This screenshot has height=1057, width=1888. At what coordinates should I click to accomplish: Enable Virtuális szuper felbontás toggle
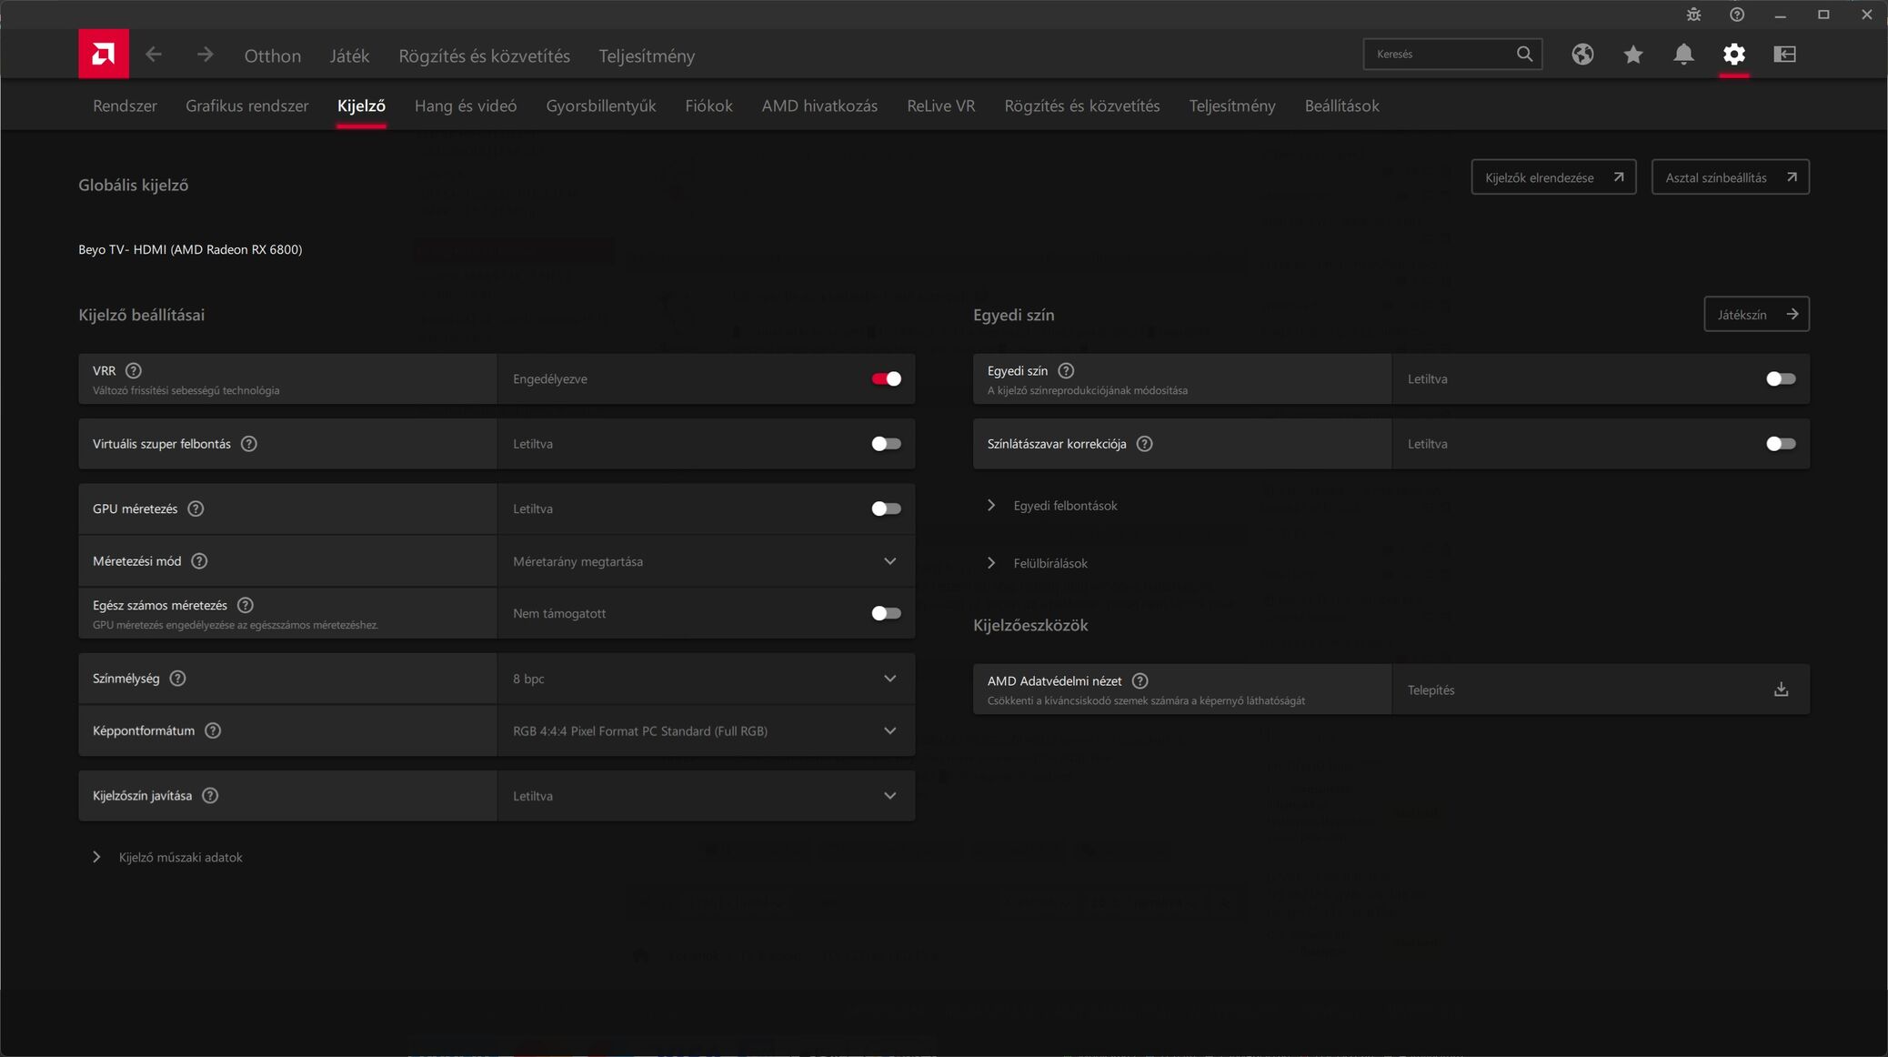pos(886,444)
